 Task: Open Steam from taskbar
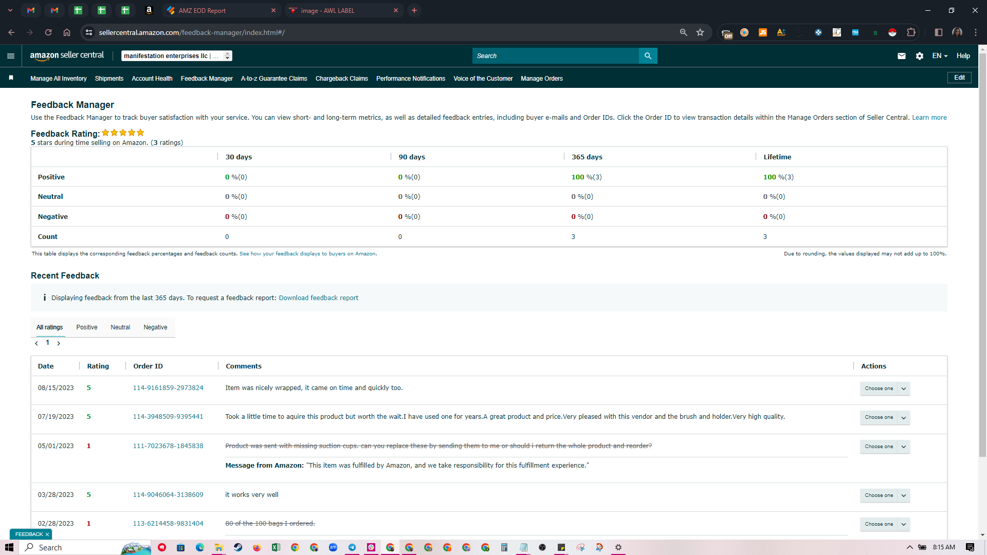click(238, 547)
